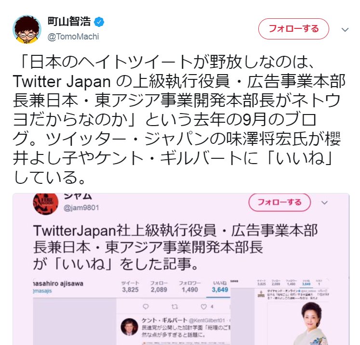The width and height of the screenshot is (360, 345).
Task: Follow @jam9801 via embedded フォローする button
Action: 280,202
